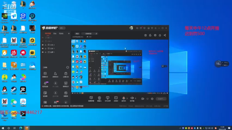Viewport: 232px width, 130px height.
Task: Hide the 文本 2 layer with its eye
Action: pyautogui.click(x=43, y=45)
